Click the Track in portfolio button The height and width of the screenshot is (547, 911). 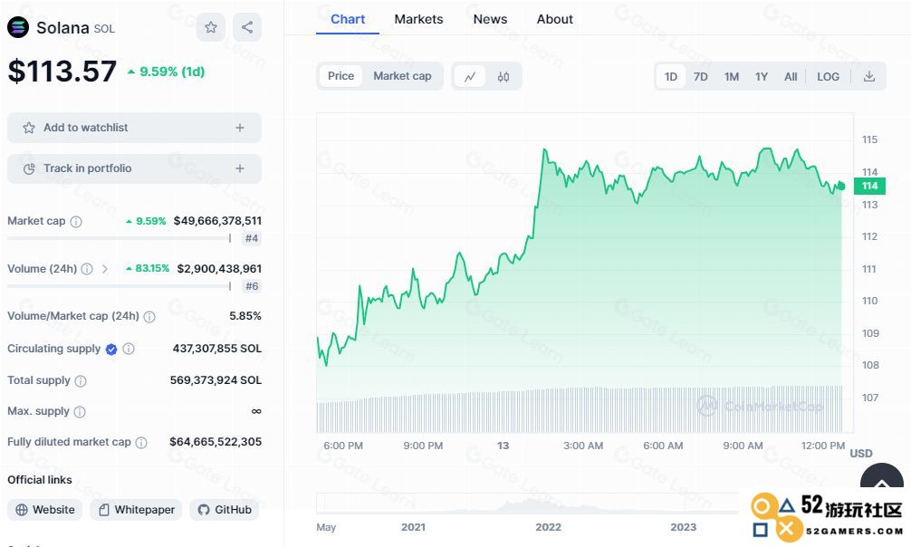point(134,168)
